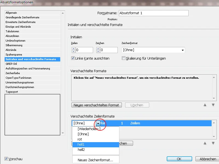Viewport: 219px width, 164px height.
Task: Choose [Ohne] from the open dropdown list
Action: pyautogui.click(x=96, y=134)
